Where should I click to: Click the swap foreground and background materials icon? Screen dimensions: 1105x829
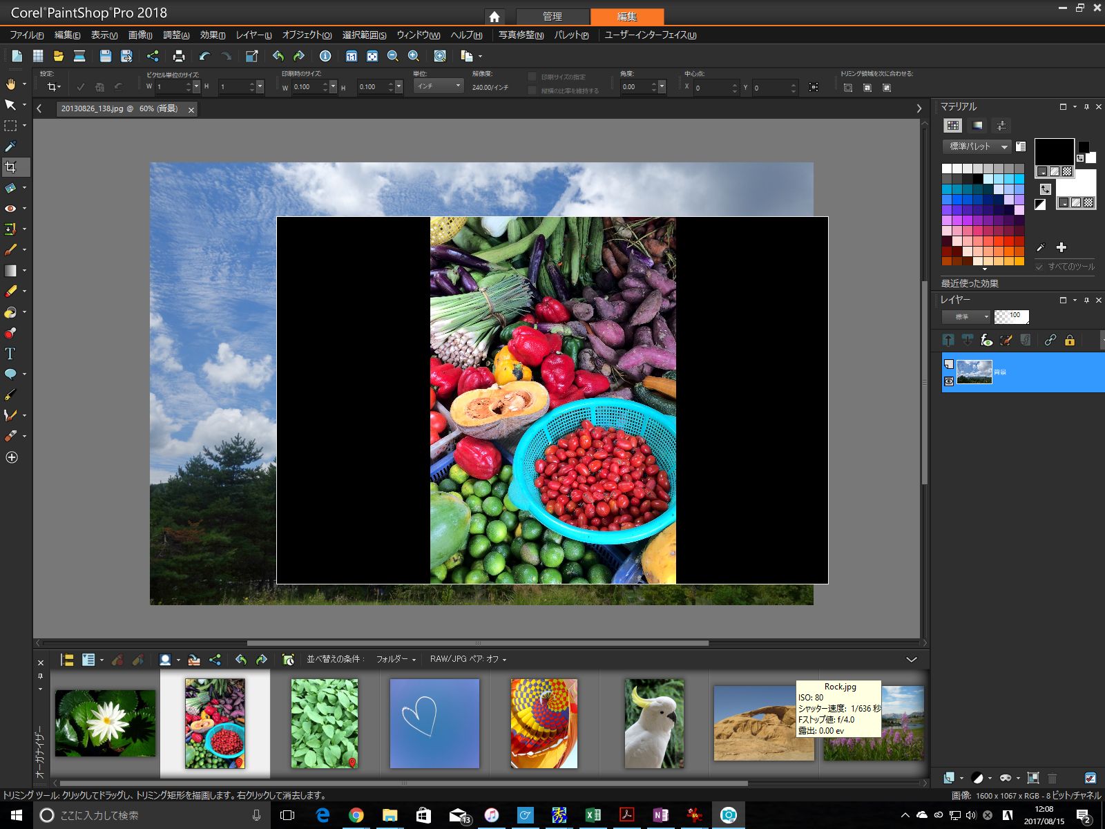(x=1046, y=189)
